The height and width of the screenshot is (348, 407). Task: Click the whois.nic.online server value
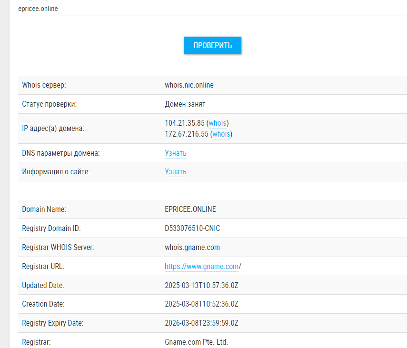tap(189, 85)
